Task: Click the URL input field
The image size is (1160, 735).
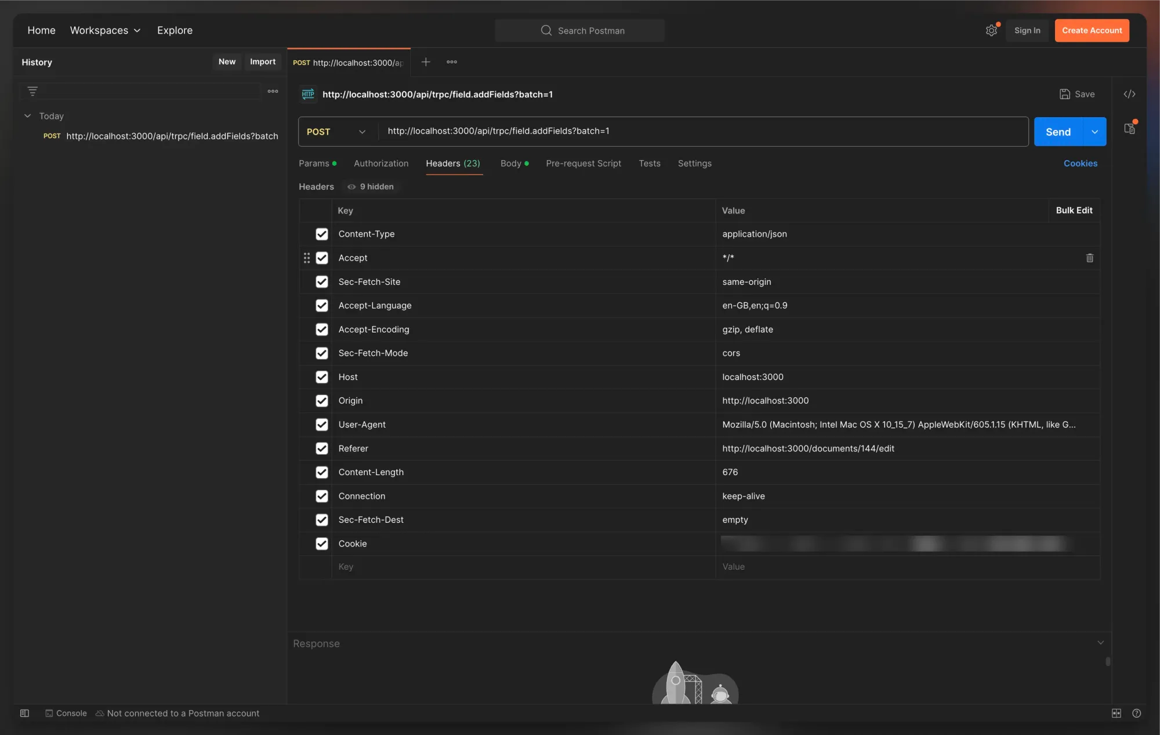Action: point(704,131)
